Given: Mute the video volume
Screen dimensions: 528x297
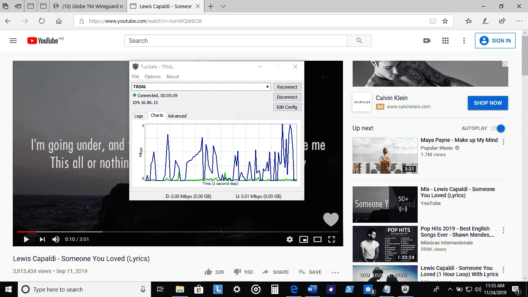Looking at the screenshot, I should 56,239.
